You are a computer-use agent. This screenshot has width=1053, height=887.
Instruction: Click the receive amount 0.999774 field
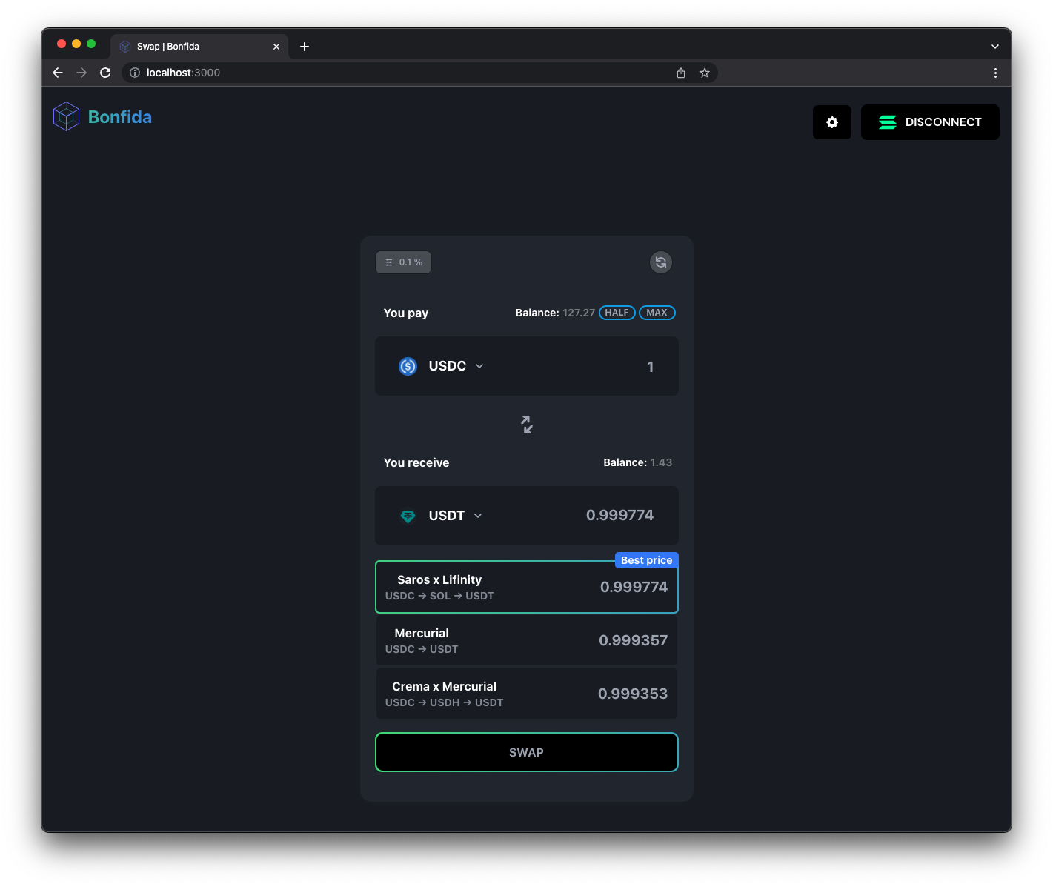(x=619, y=515)
